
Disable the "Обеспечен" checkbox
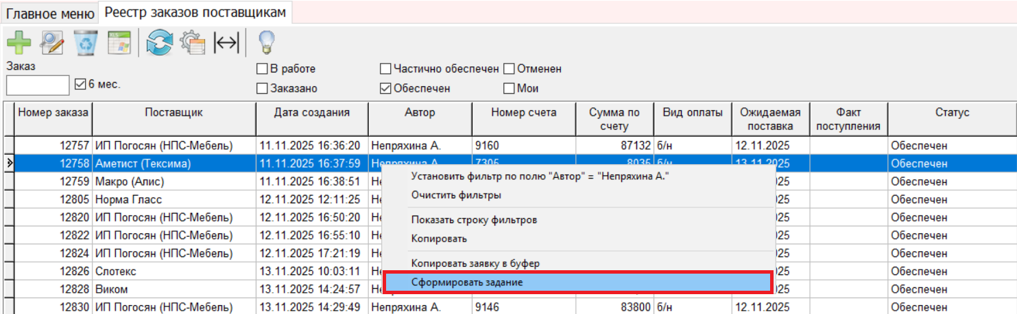pos(385,88)
